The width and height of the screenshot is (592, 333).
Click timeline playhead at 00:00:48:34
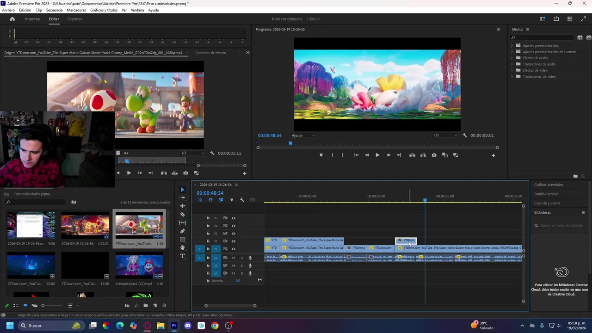pos(425,200)
